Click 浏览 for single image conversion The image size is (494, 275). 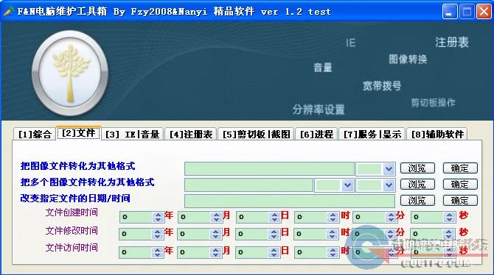click(417, 168)
